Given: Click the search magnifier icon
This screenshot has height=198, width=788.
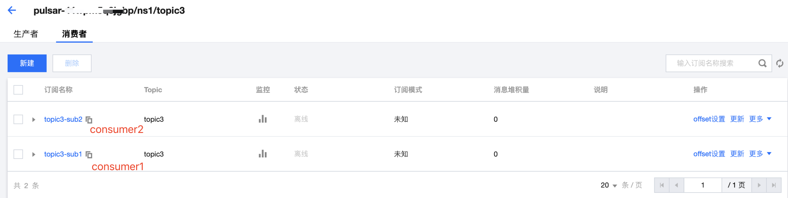Looking at the screenshot, I should 762,63.
